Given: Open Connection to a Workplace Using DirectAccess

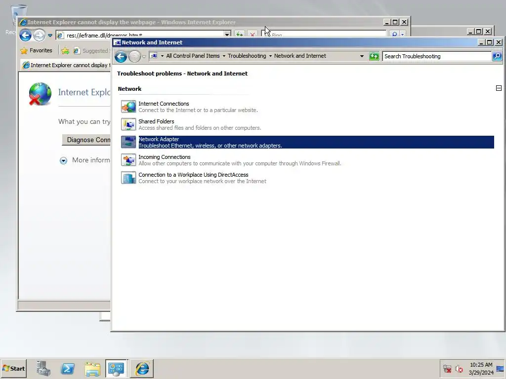Looking at the screenshot, I should [193, 175].
